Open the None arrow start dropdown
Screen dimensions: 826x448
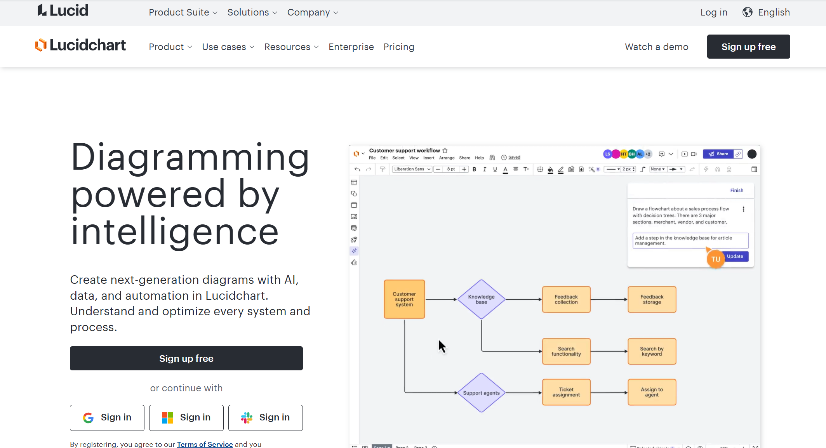click(658, 169)
